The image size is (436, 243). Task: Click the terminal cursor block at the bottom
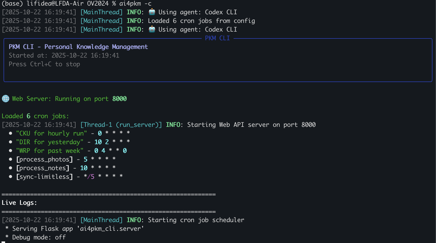click(3, 242)
